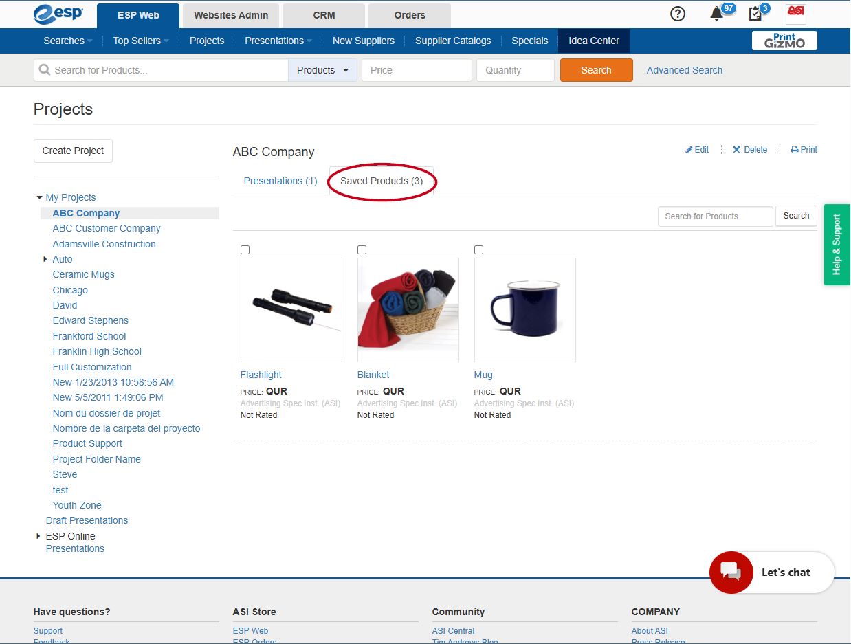Focus the Search for Products field in project
The width and height of the screenshot is (851, 644).
715,216
